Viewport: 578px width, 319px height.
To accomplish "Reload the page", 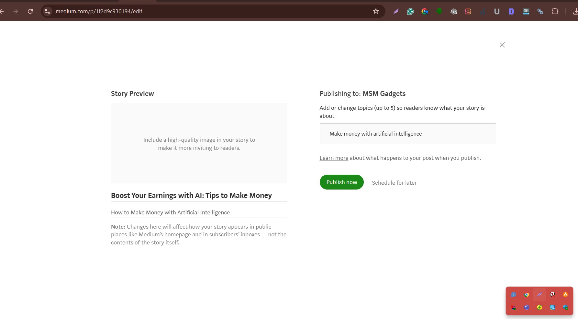I will [x=30, y=11].
